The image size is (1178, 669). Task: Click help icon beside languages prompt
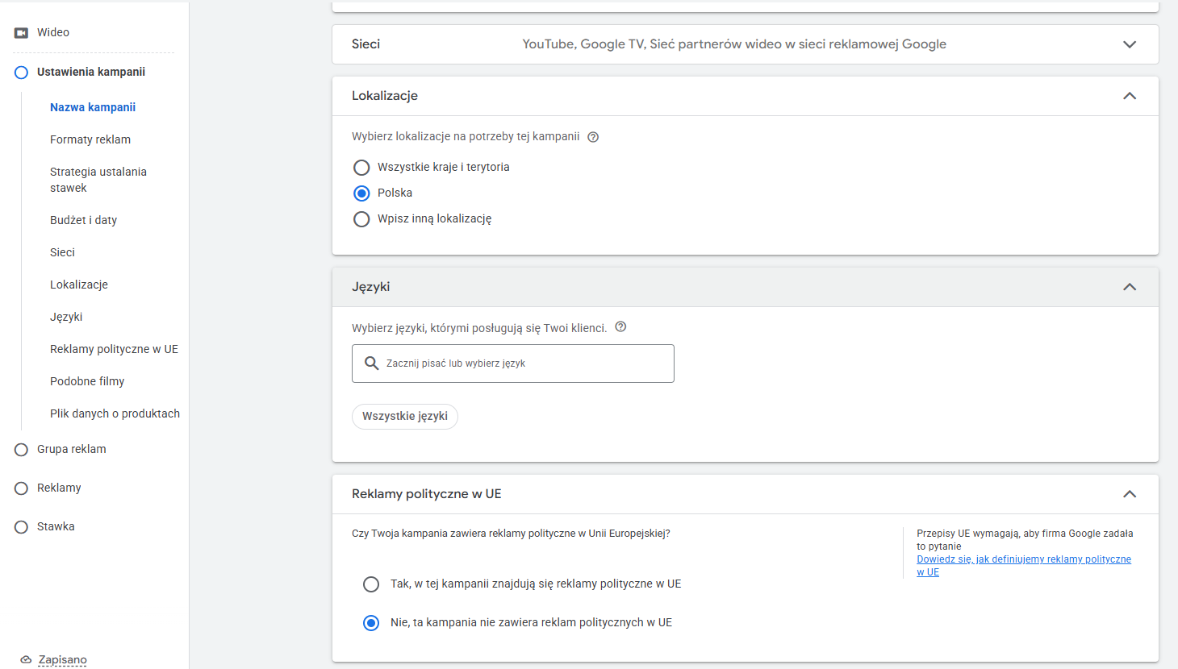point(620,327)
